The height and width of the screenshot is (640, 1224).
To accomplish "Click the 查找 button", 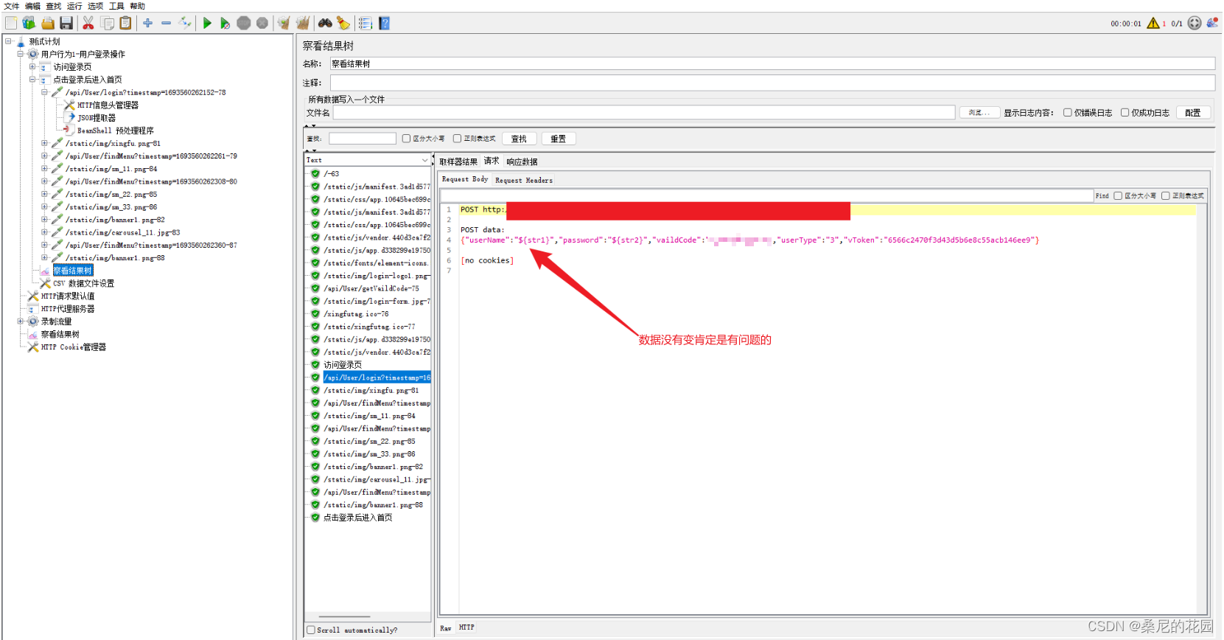I will 520,139.
